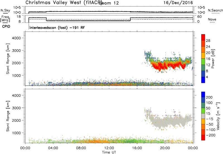This screenshot has height=154, width=223.
Task: Click the '4000' tick in the power panel
Action: click(x=16, y=38)
